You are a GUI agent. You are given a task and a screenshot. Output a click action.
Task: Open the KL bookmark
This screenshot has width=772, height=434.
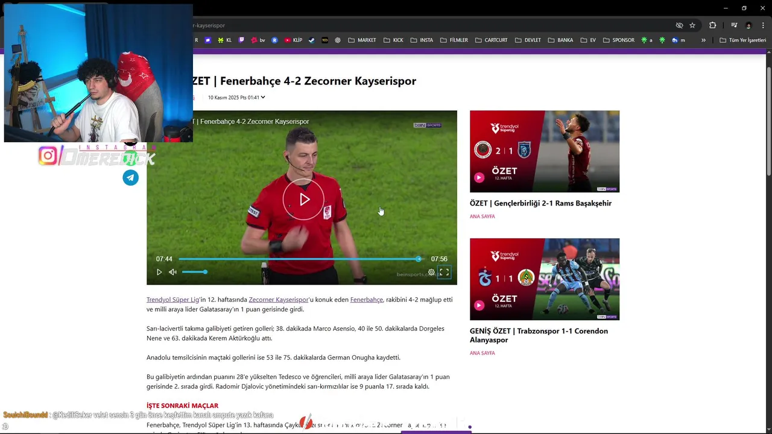click(x=224, y=40)
